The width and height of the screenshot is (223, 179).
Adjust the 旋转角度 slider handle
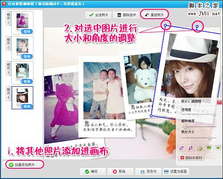click(185, 126)
